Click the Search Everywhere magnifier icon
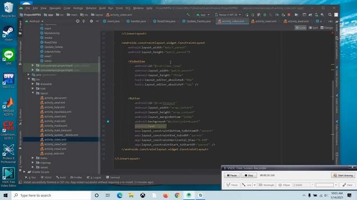 point(330,15)
